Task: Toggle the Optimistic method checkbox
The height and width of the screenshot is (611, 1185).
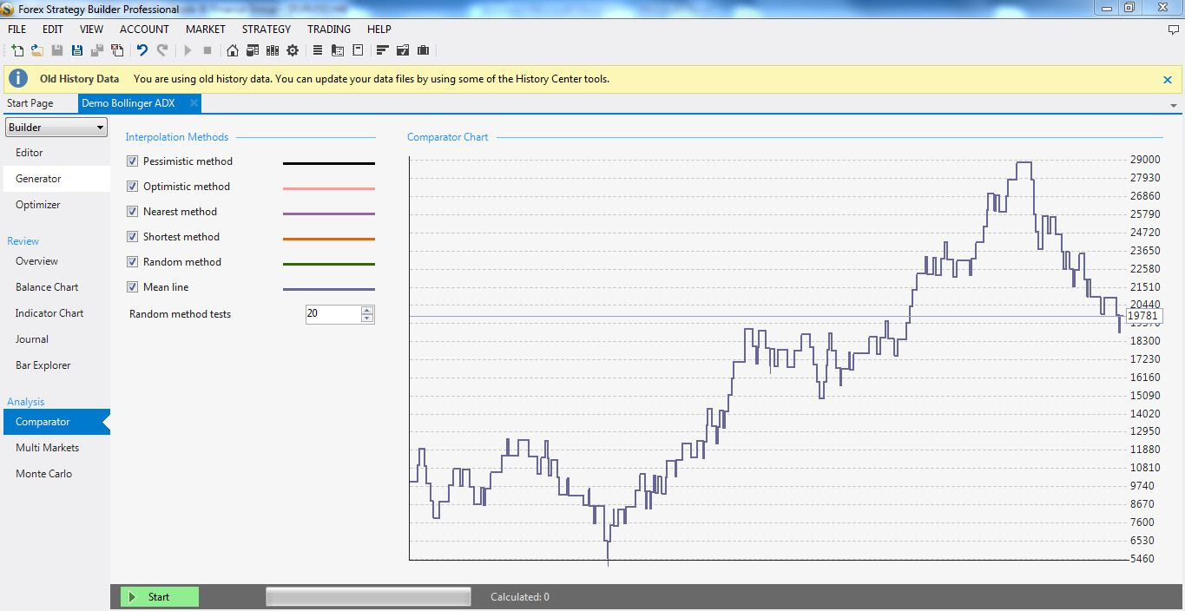Action: (x=133, y=187)
